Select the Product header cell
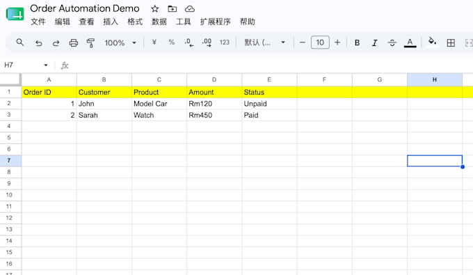Screen dimensions: 473x275 pos(159,92)
